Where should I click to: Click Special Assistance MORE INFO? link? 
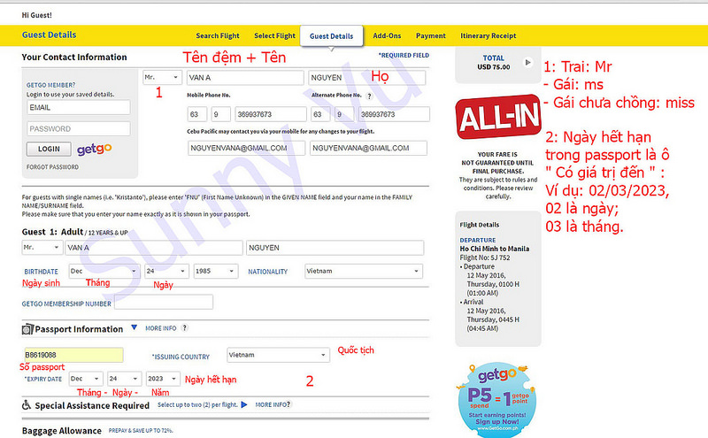click(273, 404)
